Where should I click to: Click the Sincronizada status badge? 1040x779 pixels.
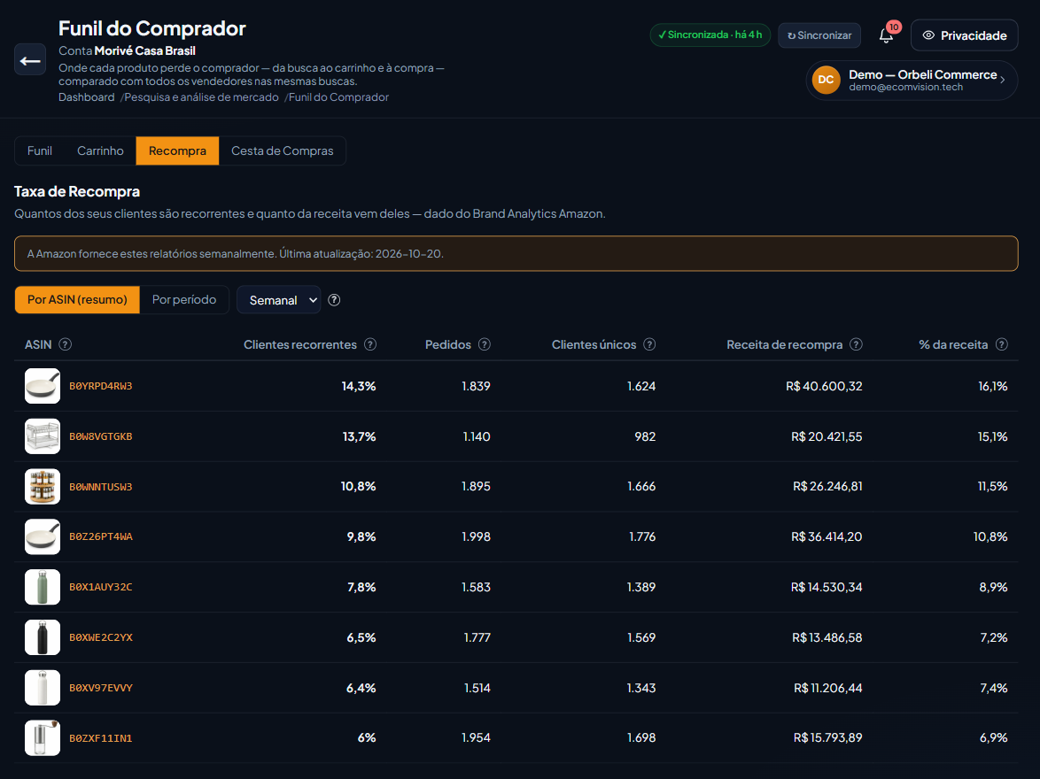coord(710,35)
